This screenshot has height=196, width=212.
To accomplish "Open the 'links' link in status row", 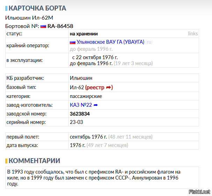I will tap(193, 34).
